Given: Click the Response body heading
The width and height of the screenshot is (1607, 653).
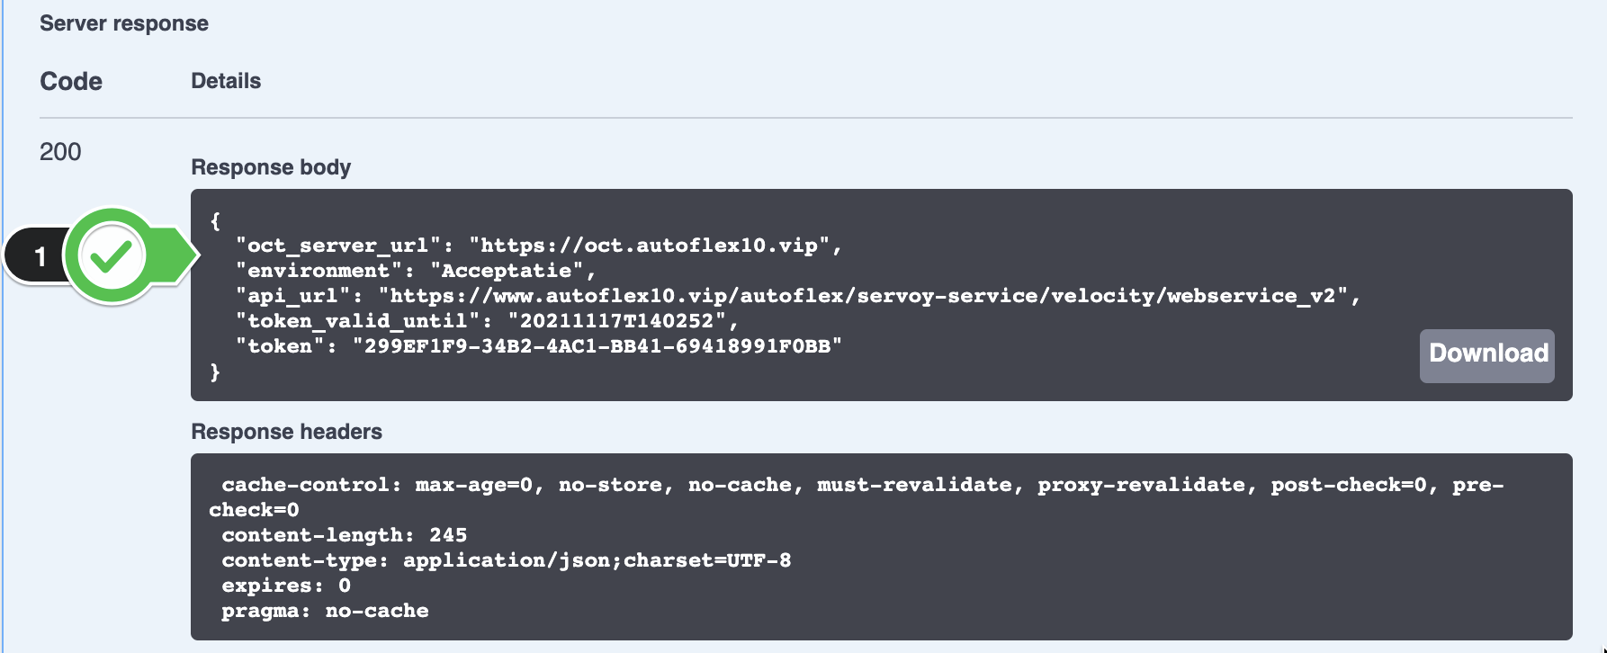Looking at the screenshot, I should (271, 167).
